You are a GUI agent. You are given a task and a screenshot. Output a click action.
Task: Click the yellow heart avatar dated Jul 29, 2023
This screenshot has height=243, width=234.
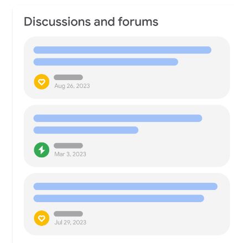point(41,218)
